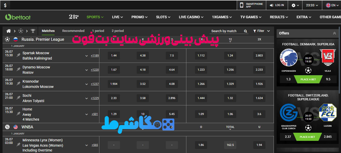Select draw odds 4.18 for Dynamo match

pyautogui.click(x=143, y=70)
